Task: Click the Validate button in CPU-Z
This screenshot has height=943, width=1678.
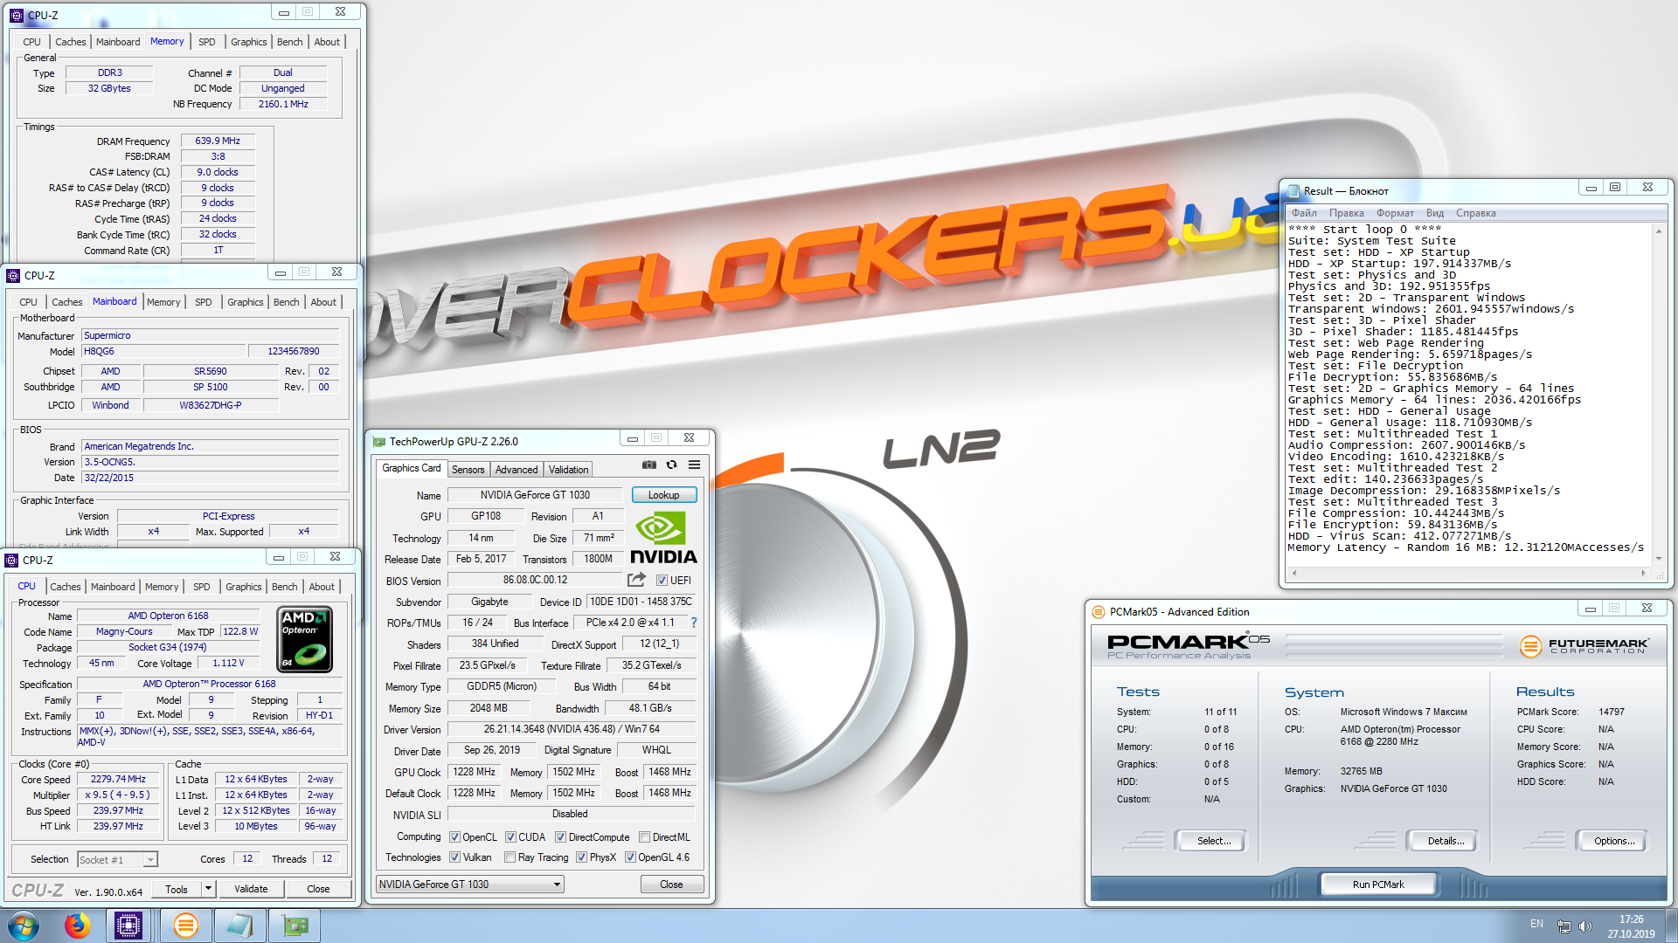Action: pos(251,889)
